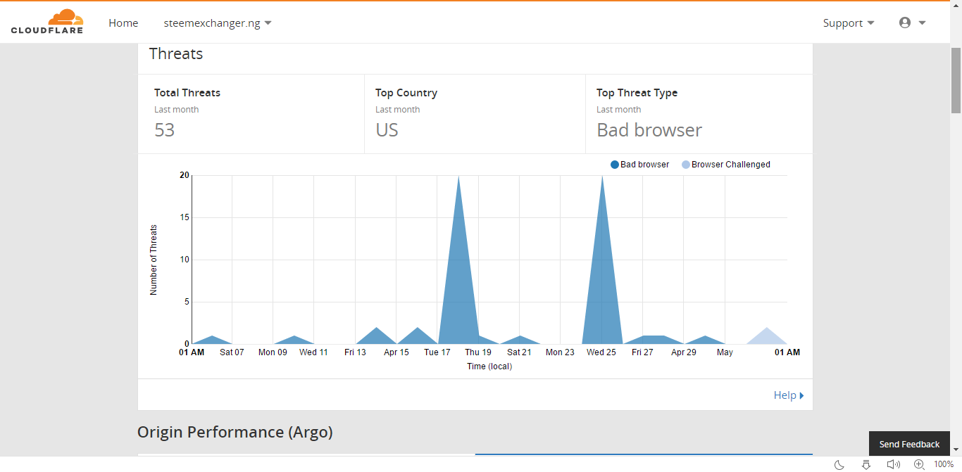Toggle night mode moon icon in status bar
The image size is (962, 472).
pyautogui.click(x=839, y=464)
